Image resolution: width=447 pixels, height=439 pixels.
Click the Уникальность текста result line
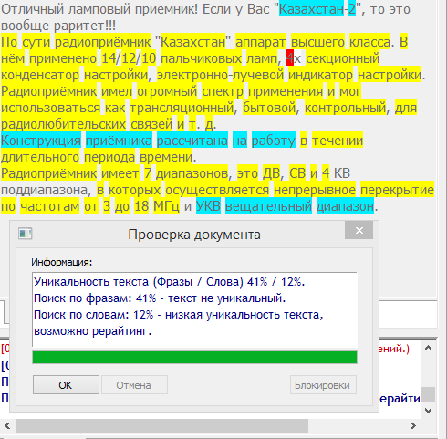(x=170, y=282)
